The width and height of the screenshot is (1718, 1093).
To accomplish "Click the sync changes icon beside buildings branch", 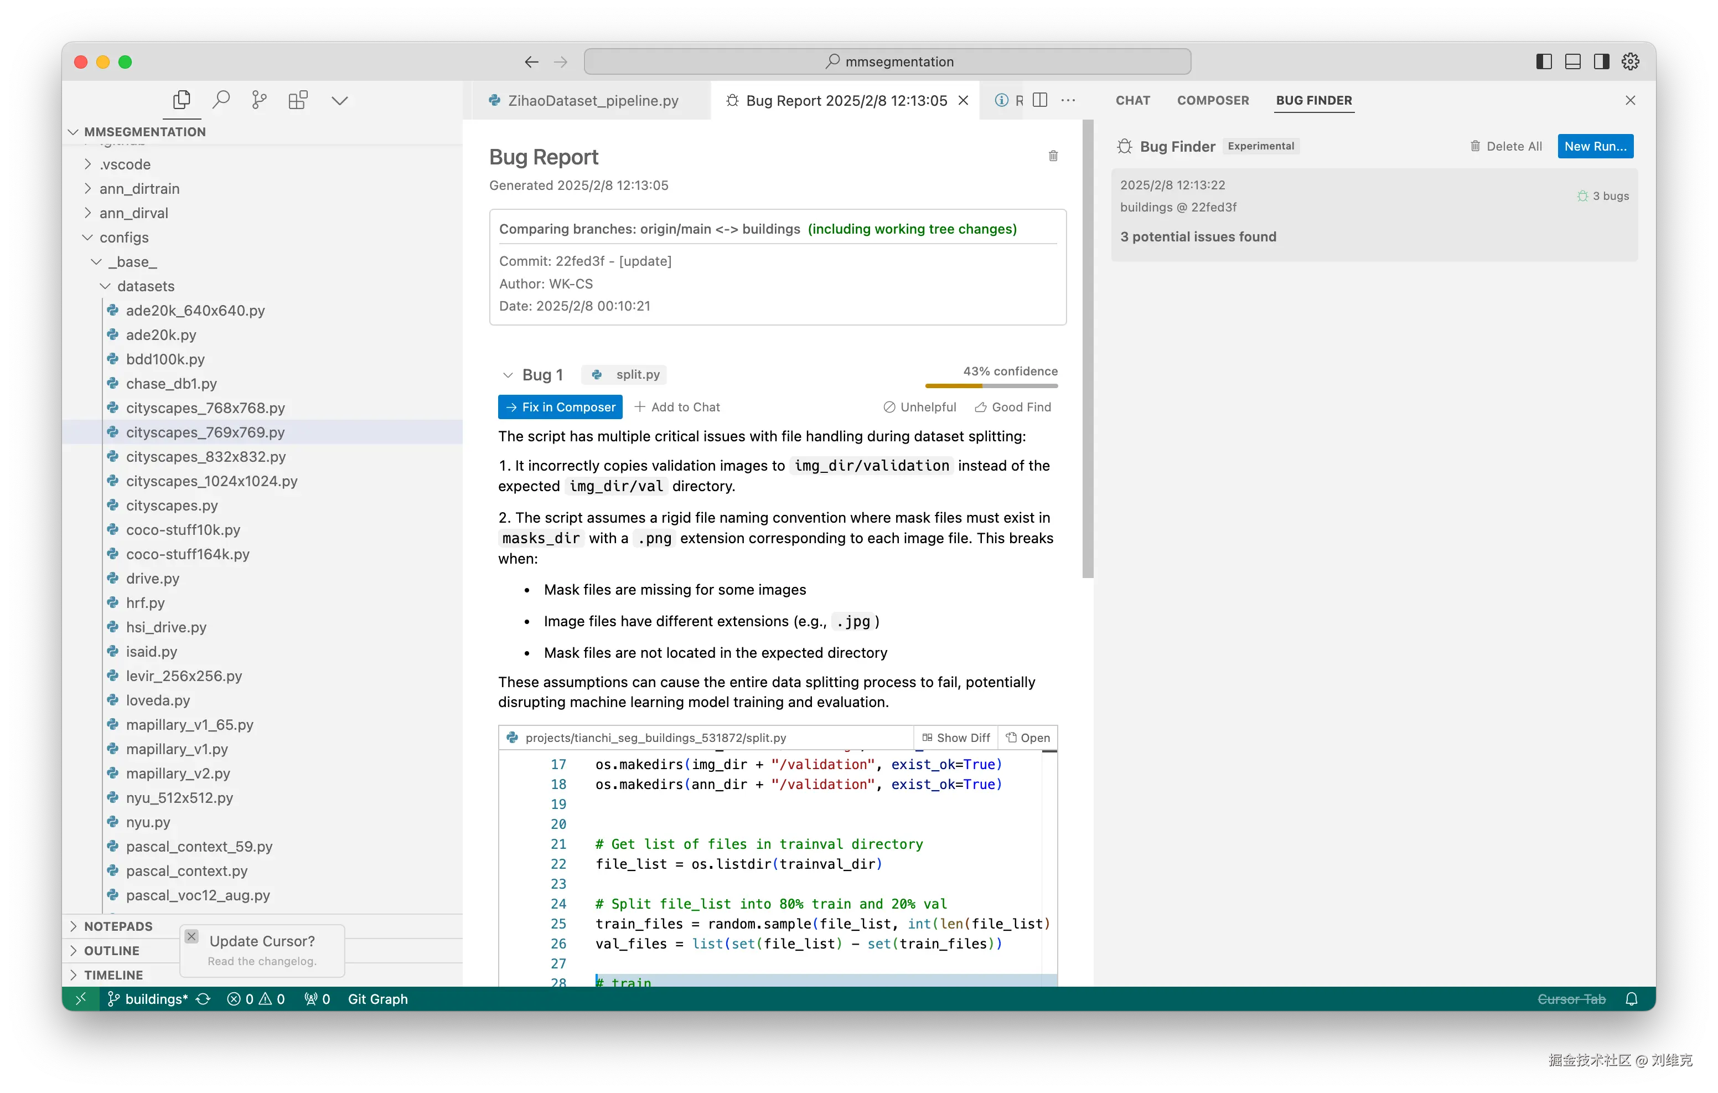I will [203, 999].
